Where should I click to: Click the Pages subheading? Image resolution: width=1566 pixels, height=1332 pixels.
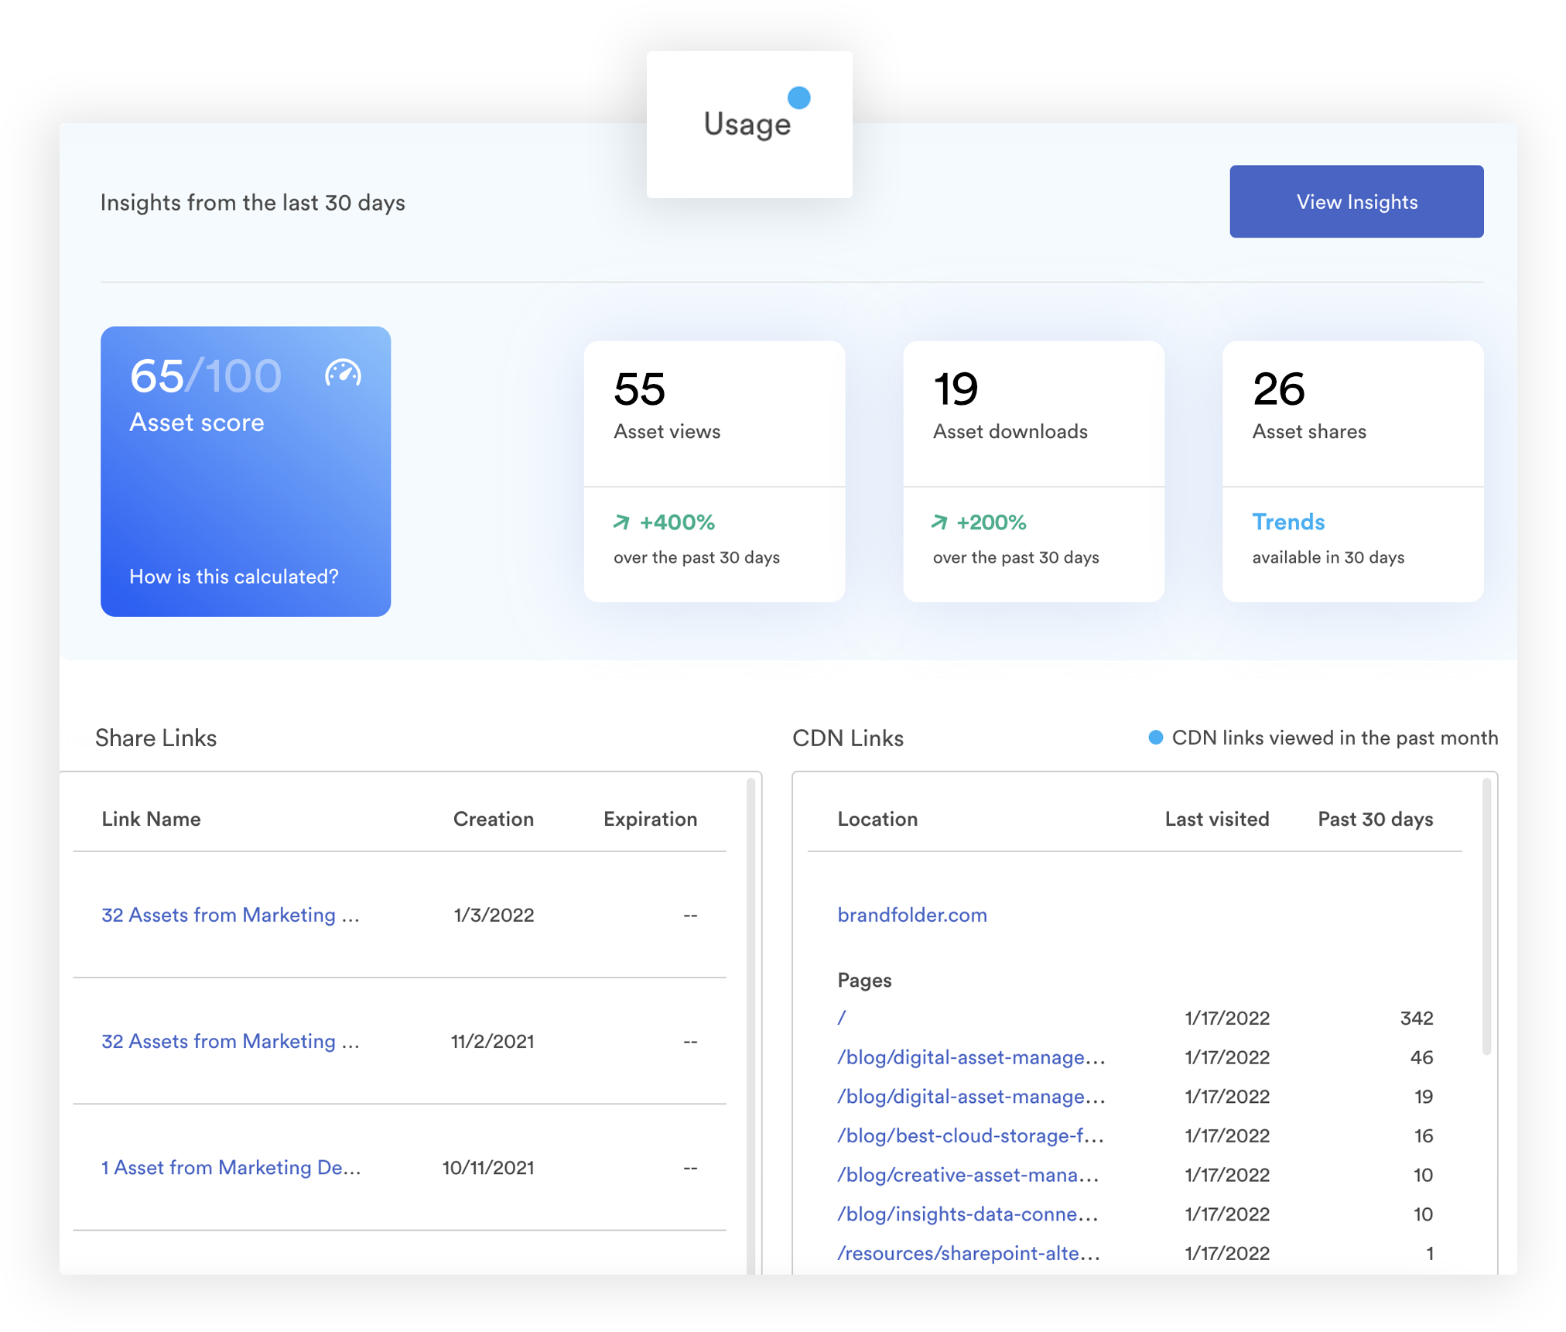864,980
